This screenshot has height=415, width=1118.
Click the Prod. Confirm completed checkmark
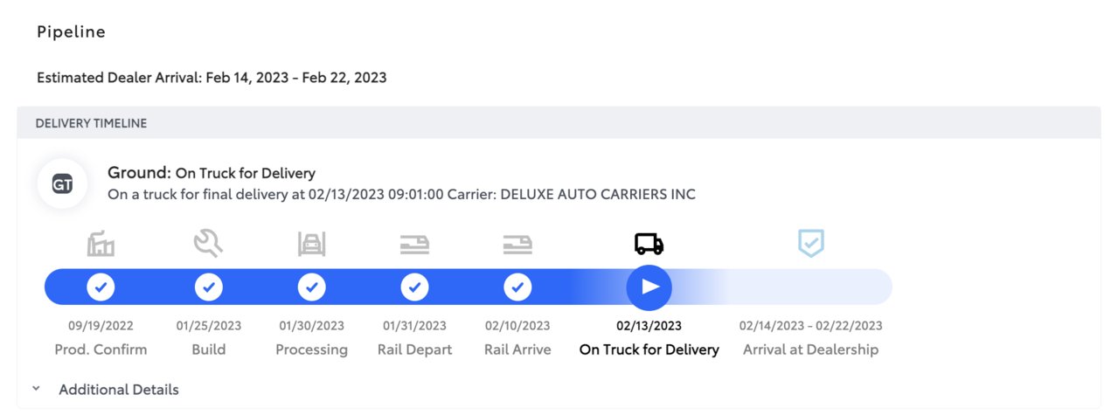(x=101, y=287)
